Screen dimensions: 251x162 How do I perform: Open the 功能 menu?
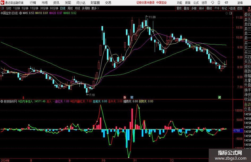coord(179,3)
